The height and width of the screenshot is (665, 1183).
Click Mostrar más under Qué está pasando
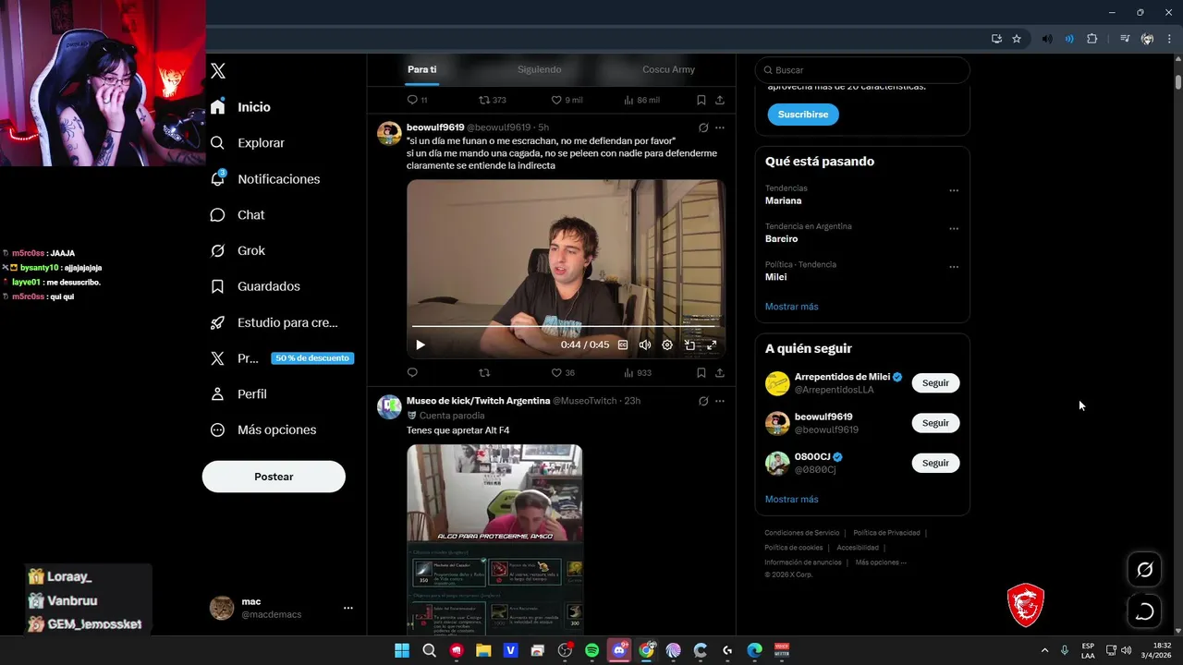(791, 307)
